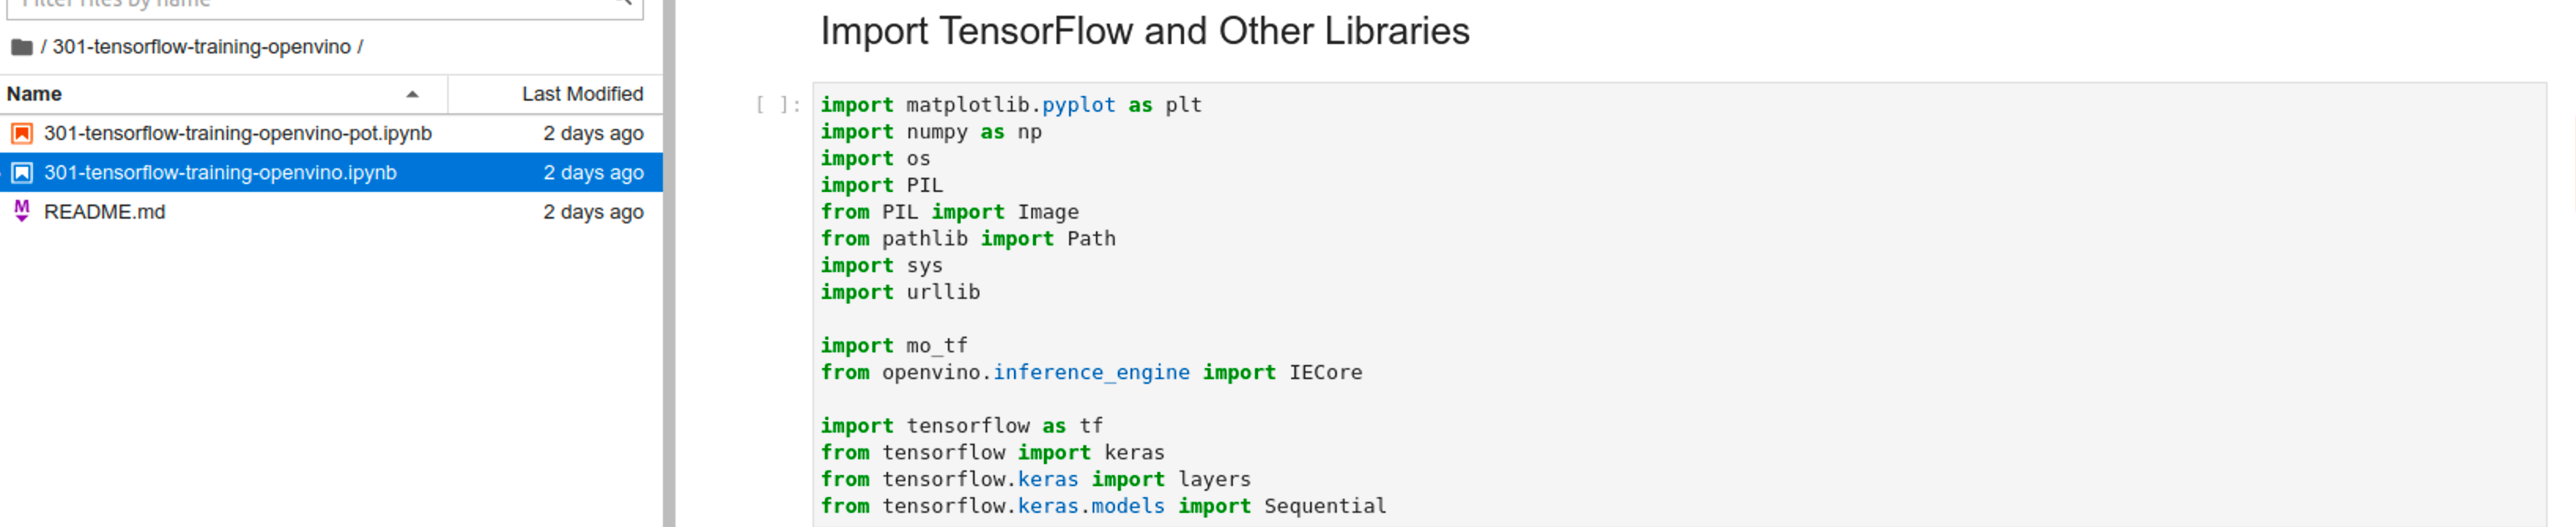The width and height of the screenshot is (2576, 527).
Task: Click the Sequential word in last import line
Action: click(x=1325, y=507)
